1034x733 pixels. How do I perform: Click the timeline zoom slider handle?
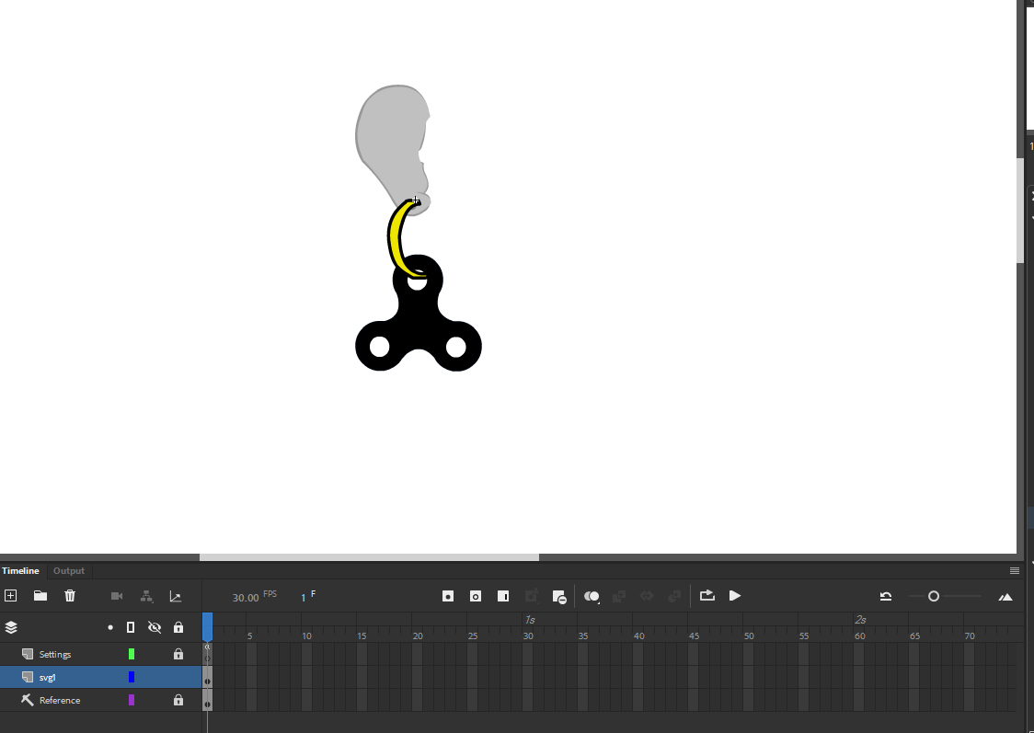(934, 597)
